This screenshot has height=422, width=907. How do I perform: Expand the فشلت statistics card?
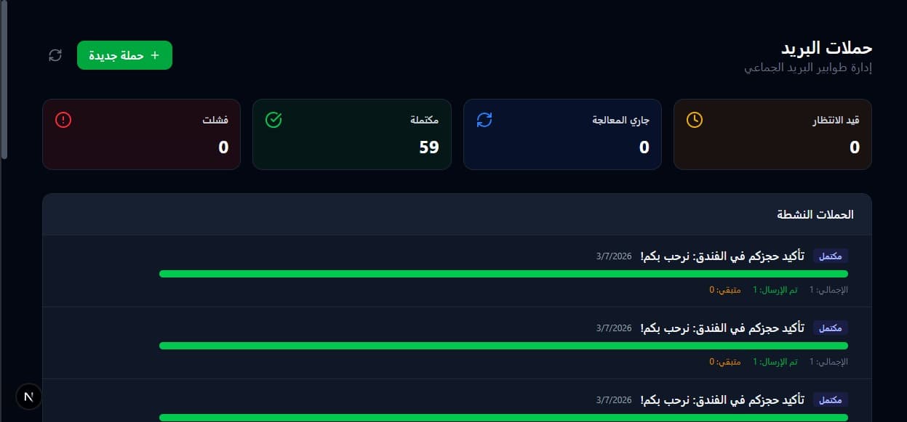141,134
